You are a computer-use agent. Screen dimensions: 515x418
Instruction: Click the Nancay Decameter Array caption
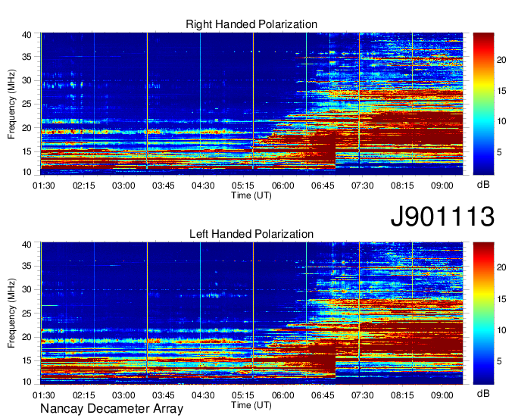pos(111,409)
